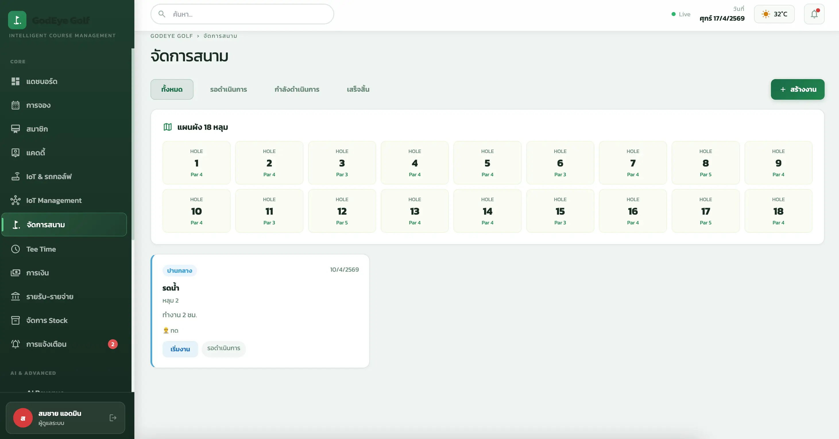
Task: Open the แดชบอร์ด dashboard grid icon
Action: 15,81
